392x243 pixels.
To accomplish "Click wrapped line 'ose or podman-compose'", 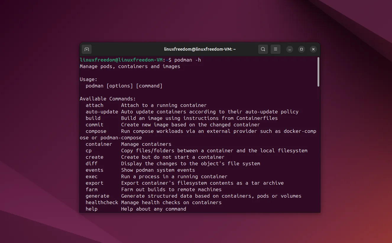I will point(111,138).
